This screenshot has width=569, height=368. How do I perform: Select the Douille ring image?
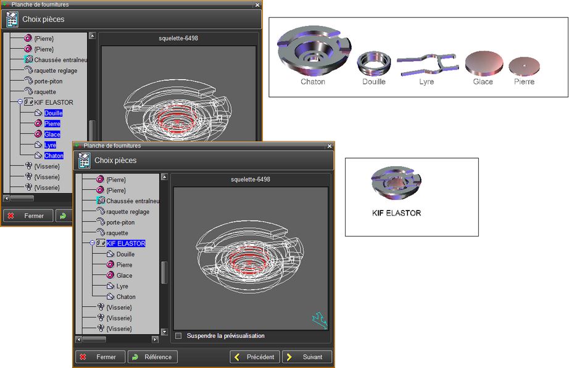(x=373, y=62)
